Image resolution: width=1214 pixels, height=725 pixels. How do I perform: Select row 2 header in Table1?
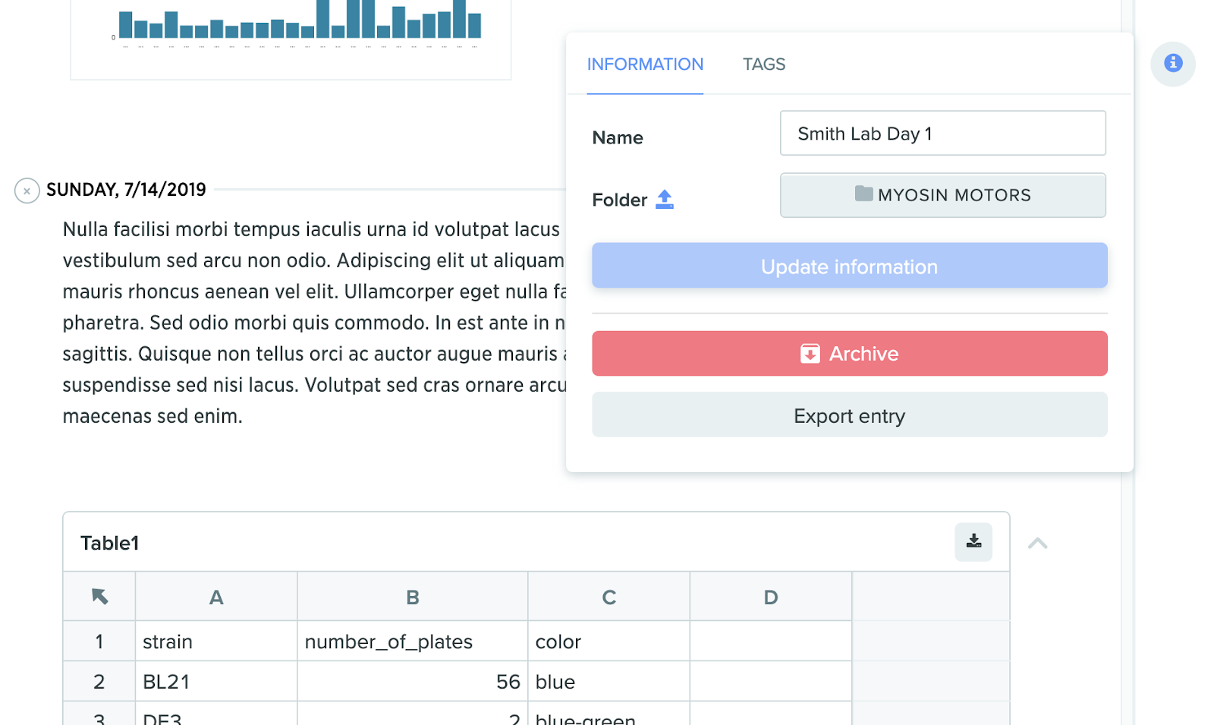tap(99, 682)
